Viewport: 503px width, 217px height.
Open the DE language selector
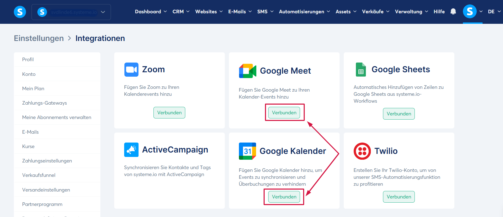(x=494, y=12)
